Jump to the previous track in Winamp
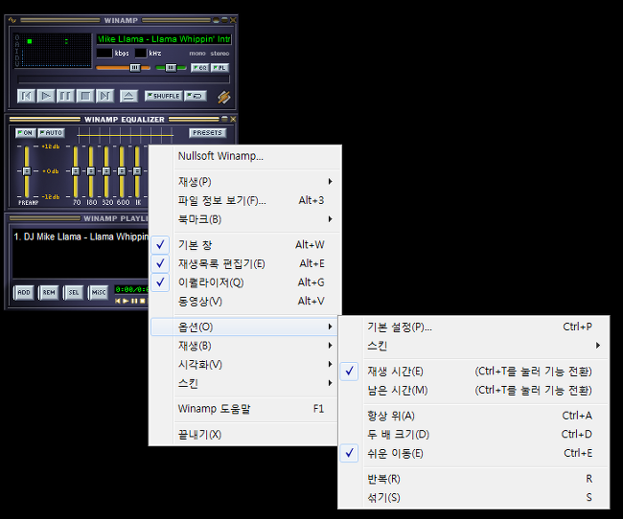 pyautogui.click(x=26, y=96)
